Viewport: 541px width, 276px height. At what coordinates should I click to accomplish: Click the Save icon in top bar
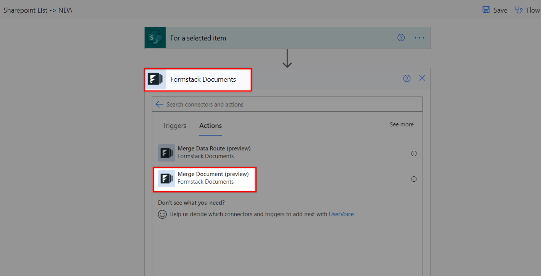tap(486, 10)
